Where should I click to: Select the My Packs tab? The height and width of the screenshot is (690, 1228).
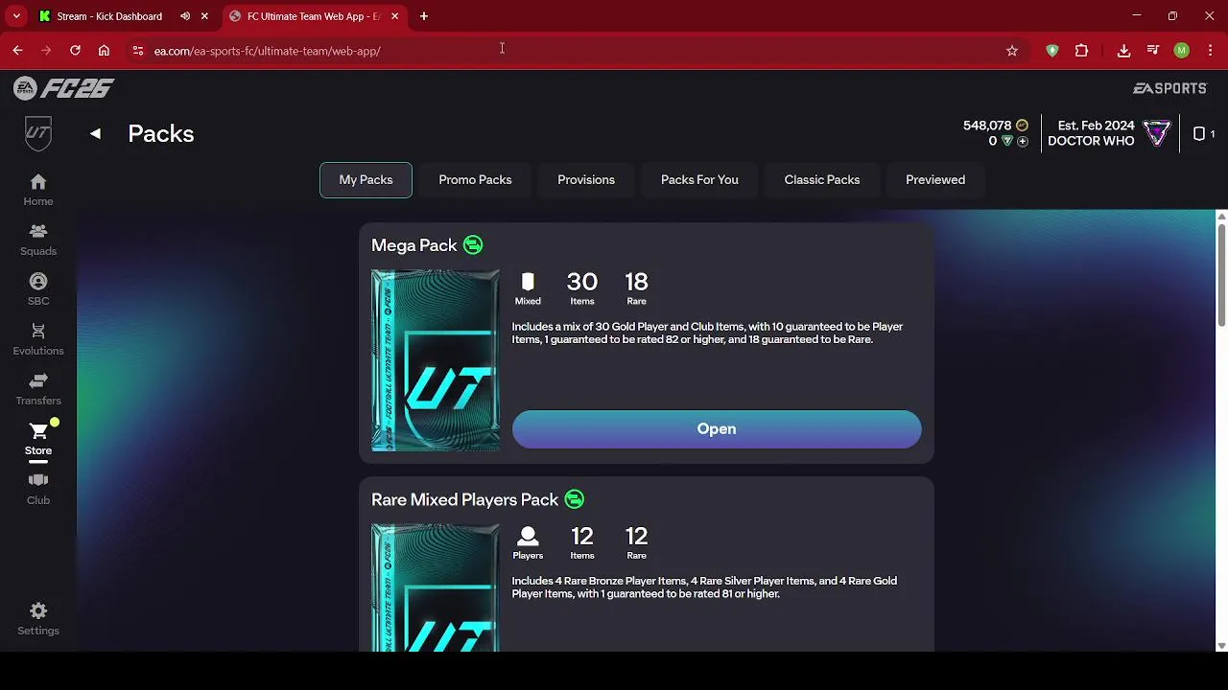tap(366, 180)
